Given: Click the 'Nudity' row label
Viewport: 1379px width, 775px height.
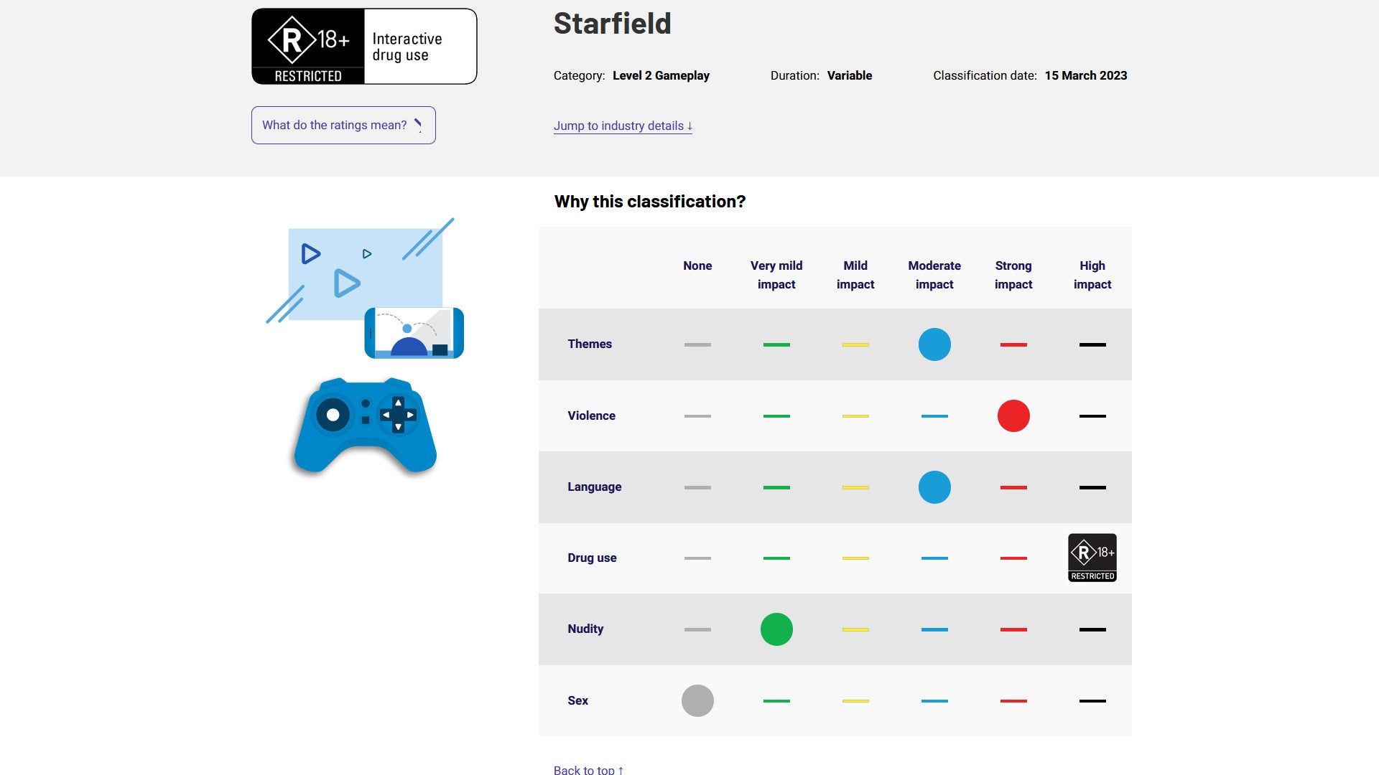Looking at the screenshot, I should [585, 629].
